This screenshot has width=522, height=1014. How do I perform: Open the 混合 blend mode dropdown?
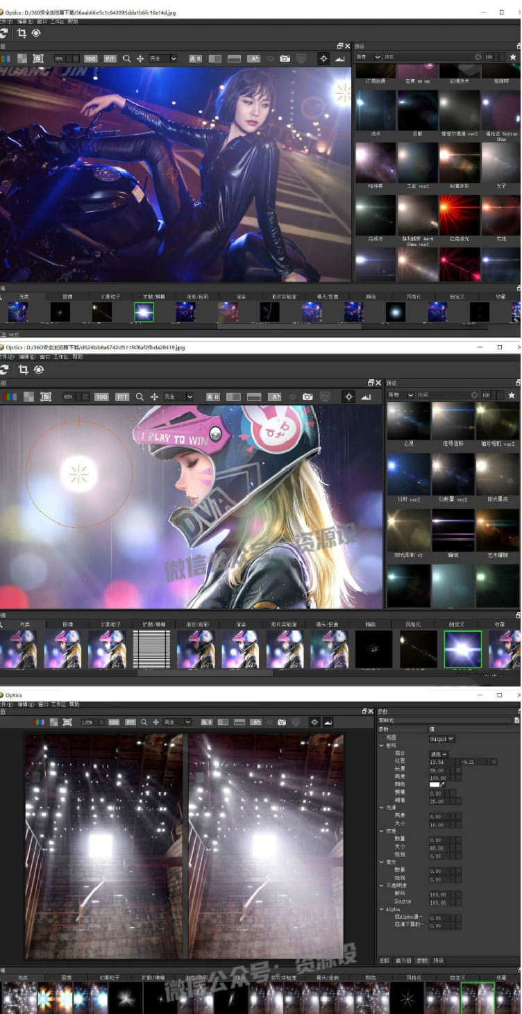439,754
